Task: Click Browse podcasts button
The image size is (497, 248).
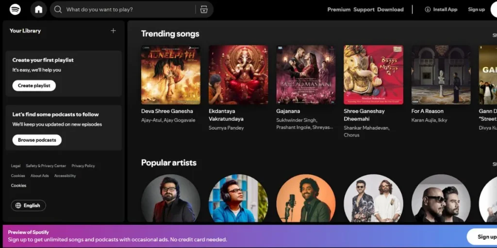Action: pos(37,140)
